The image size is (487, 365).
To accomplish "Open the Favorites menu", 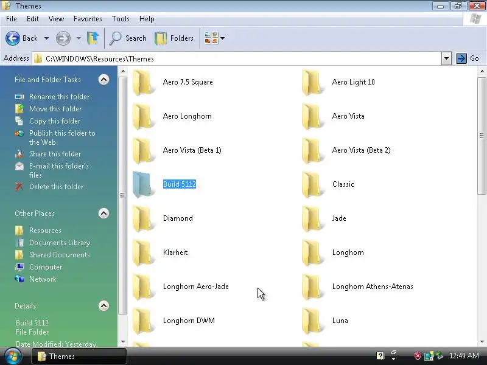I will click(x=88, y=19).
